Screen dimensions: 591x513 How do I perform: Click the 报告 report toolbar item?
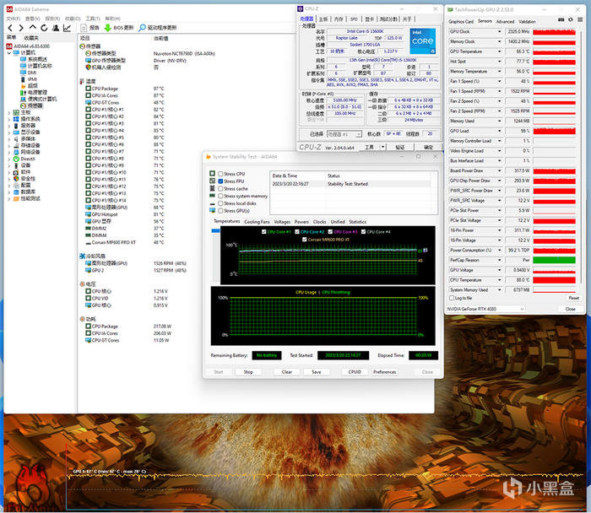[x=90, y=28]
